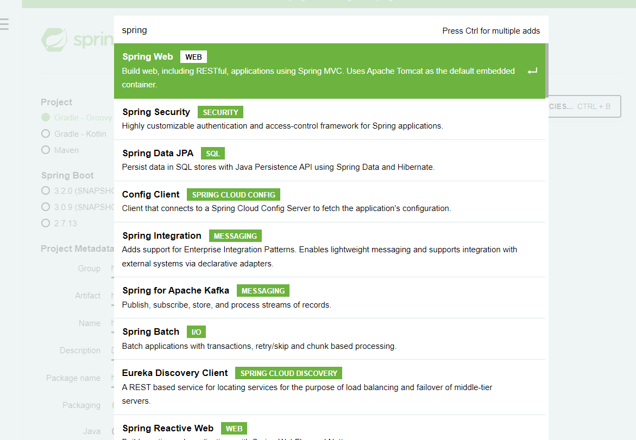Click the Description label
Image resolution: width=636 pixels, height=440 pixels.
tap(80, 350)
